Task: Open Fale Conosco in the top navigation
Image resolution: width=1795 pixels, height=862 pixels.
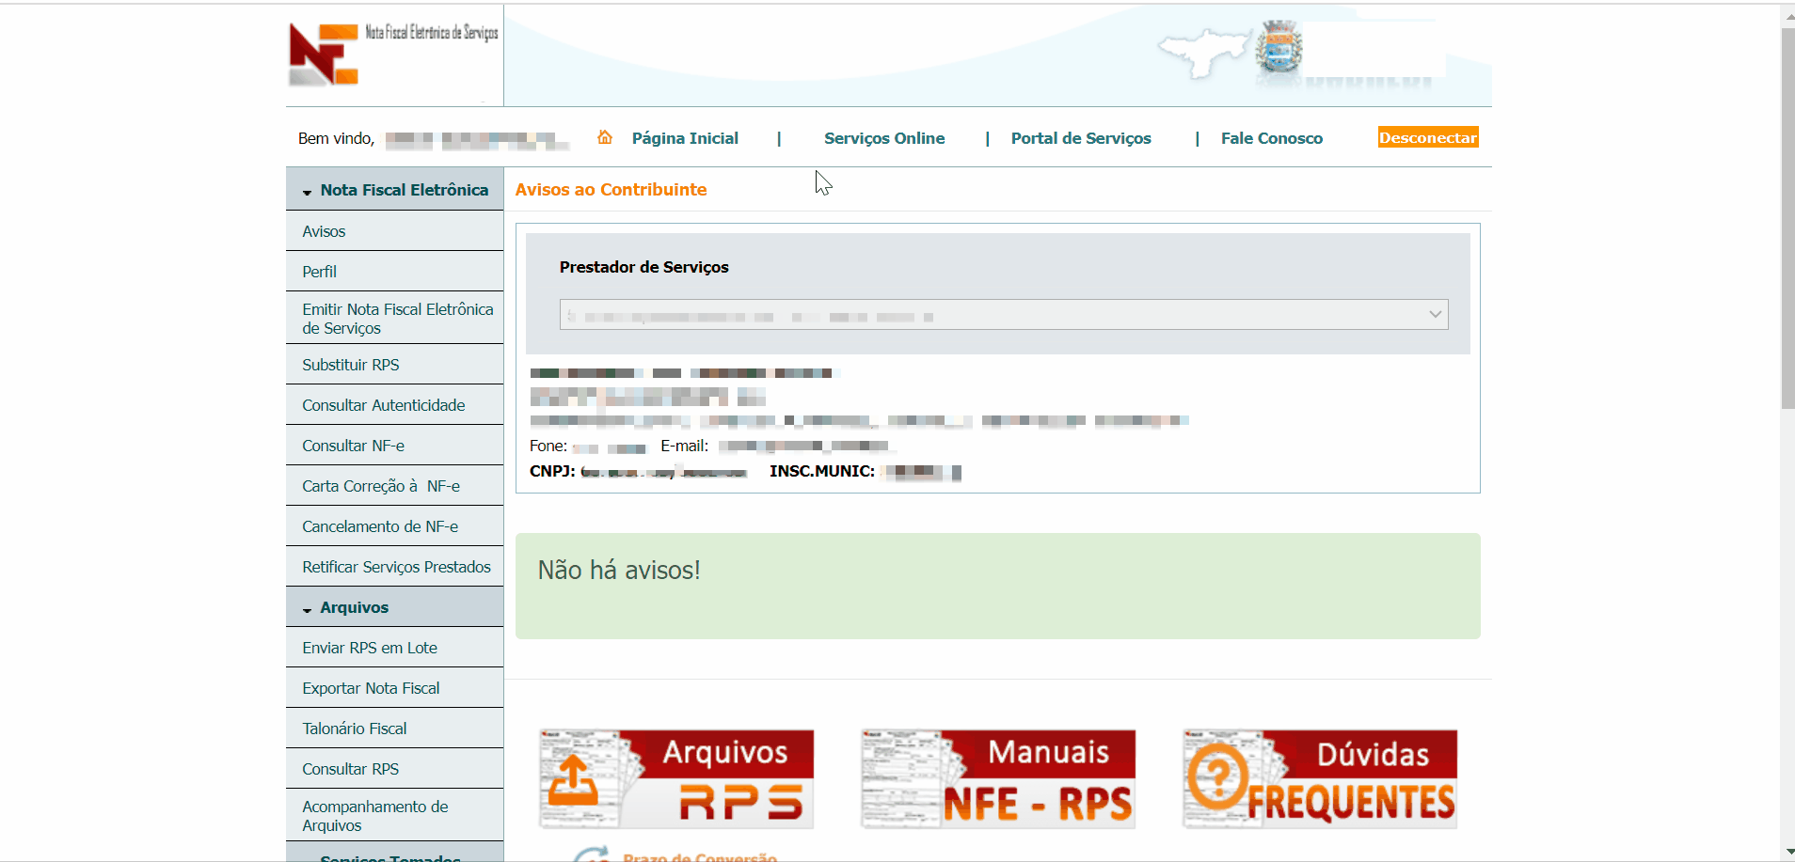Action: tap(1271, 138)
